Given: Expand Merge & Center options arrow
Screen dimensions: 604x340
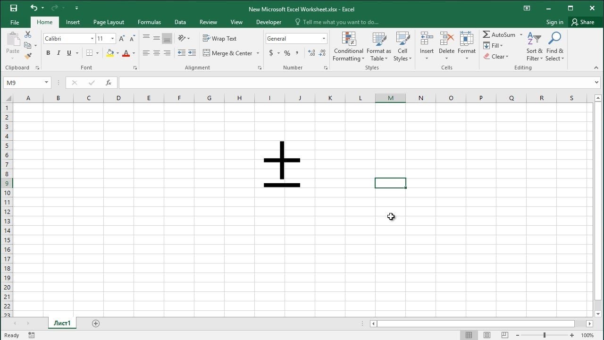Looking at the screenshot, I should [258, 53].
